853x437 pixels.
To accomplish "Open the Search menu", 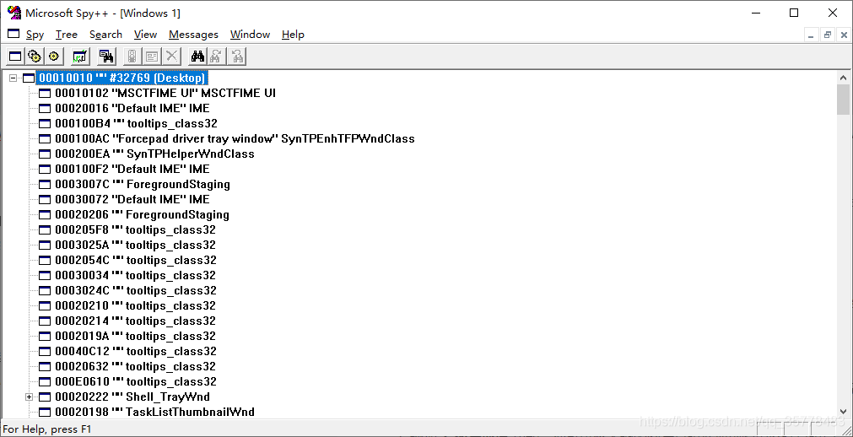I will click(x=105, y=35).
